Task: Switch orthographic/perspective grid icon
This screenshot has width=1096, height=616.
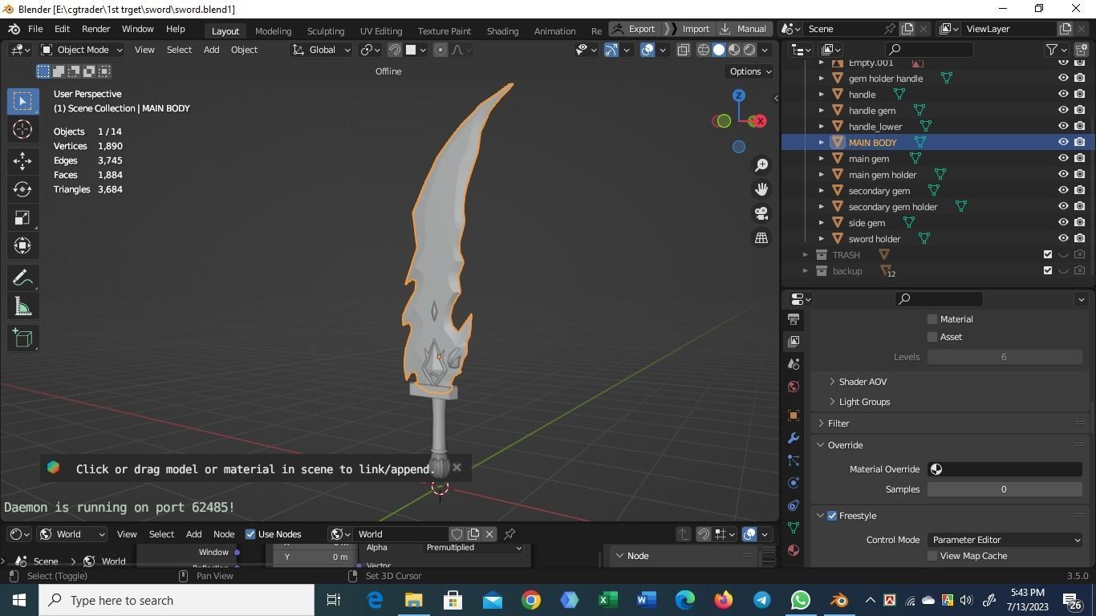Action: click(761, 237)
